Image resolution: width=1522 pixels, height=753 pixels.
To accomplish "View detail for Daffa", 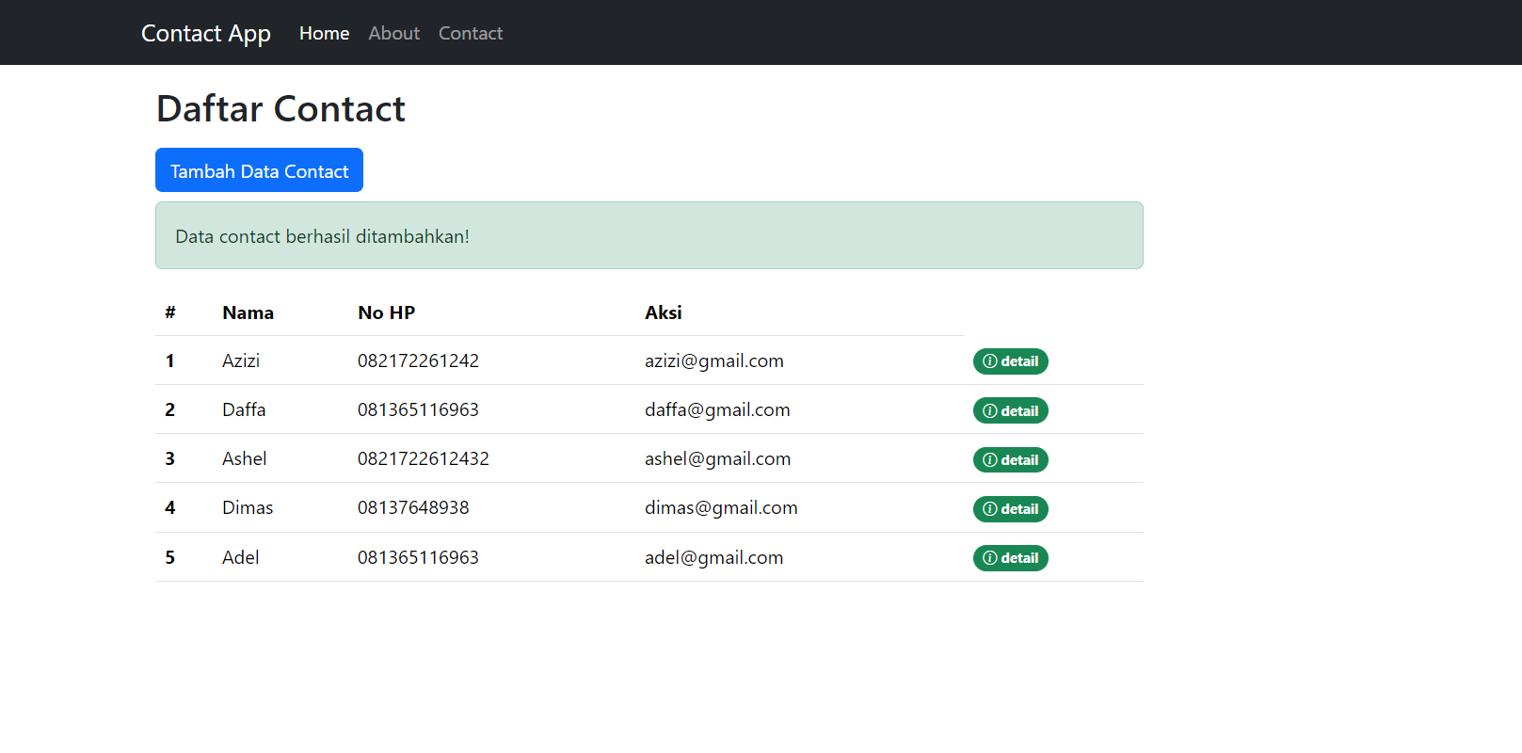I will pyautogui.click(x=1010, y=410).
